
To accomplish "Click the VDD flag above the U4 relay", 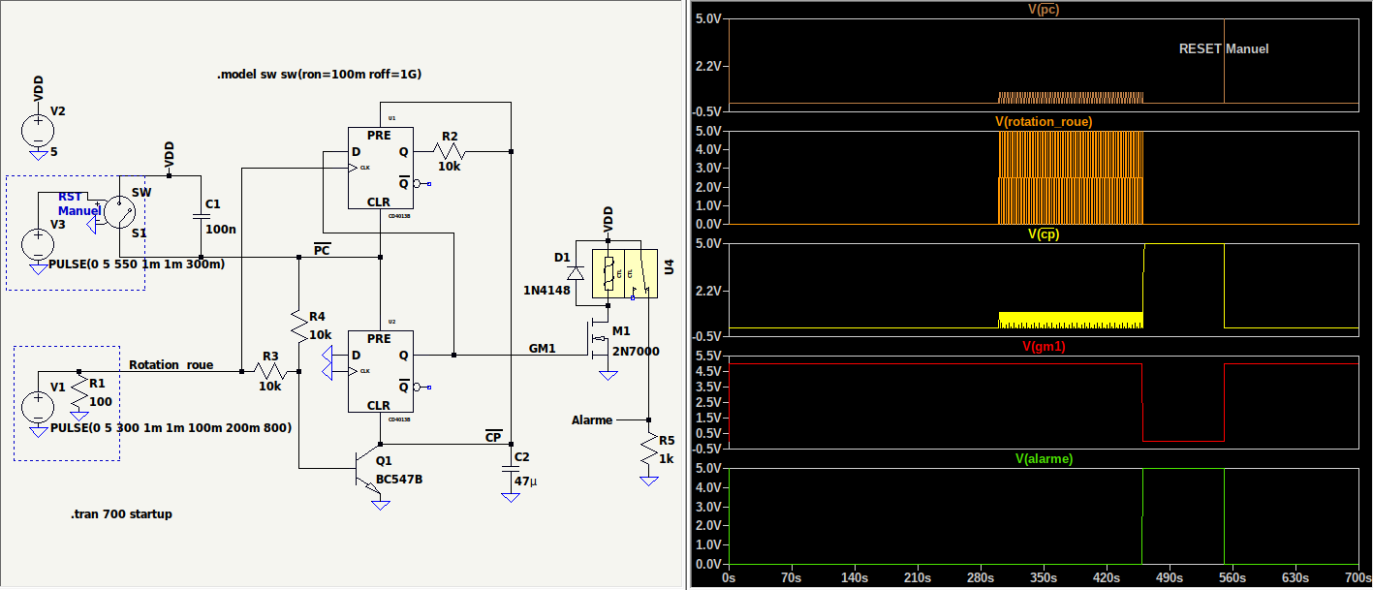I will tap(608, 218).
